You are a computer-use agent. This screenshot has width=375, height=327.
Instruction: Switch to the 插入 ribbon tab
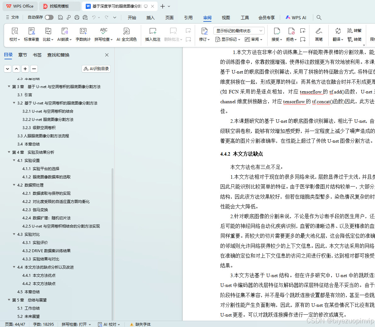(x=150, y=17)
